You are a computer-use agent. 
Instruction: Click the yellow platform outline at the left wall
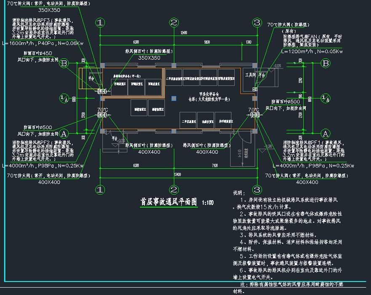tap(90, 78)
